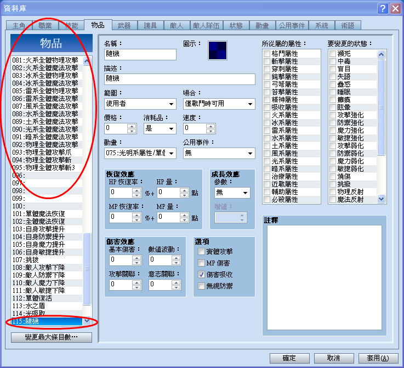Tick the 中毒 state checkbox
This screenshot has height=368, width=404.
coord(333,61)
